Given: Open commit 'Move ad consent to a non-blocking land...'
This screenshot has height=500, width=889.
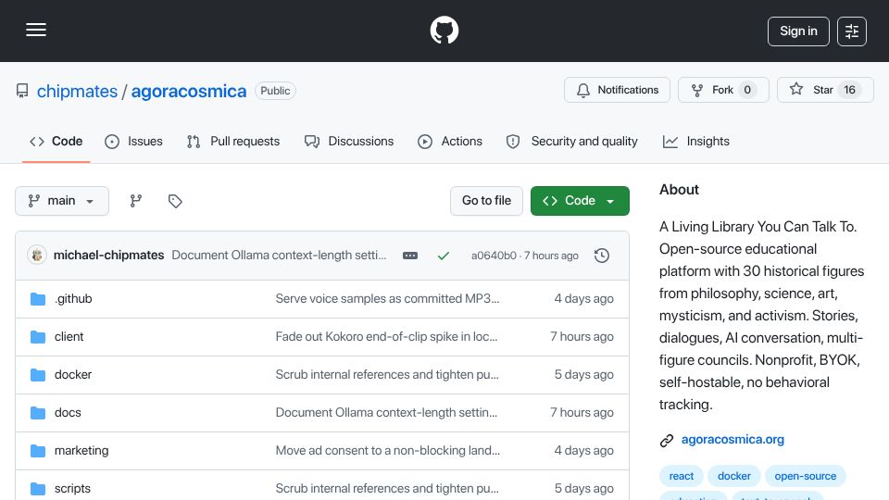Looking at the screenshot, I should [388, 451].
